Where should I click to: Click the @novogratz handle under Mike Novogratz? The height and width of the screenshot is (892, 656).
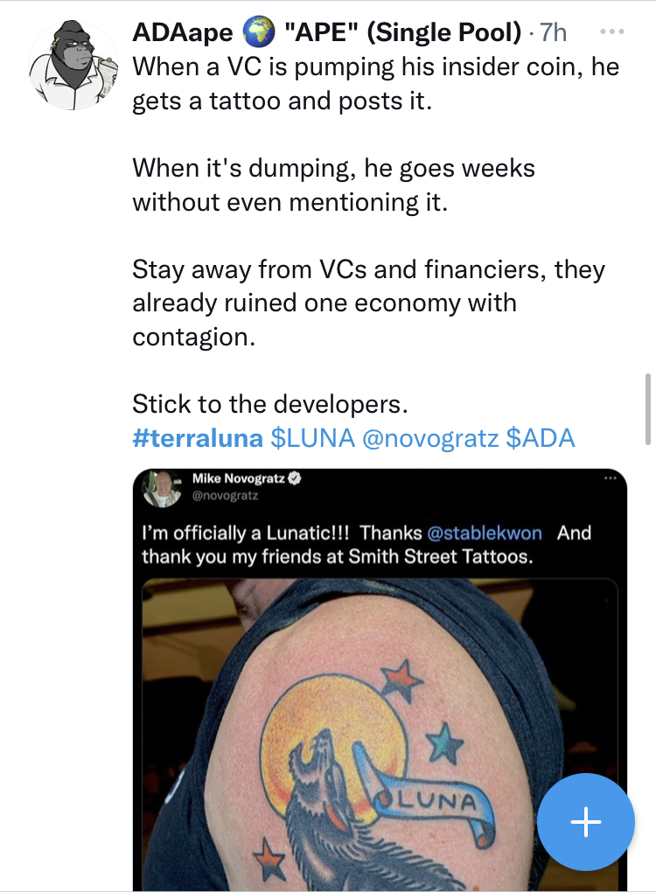point(225,496)
